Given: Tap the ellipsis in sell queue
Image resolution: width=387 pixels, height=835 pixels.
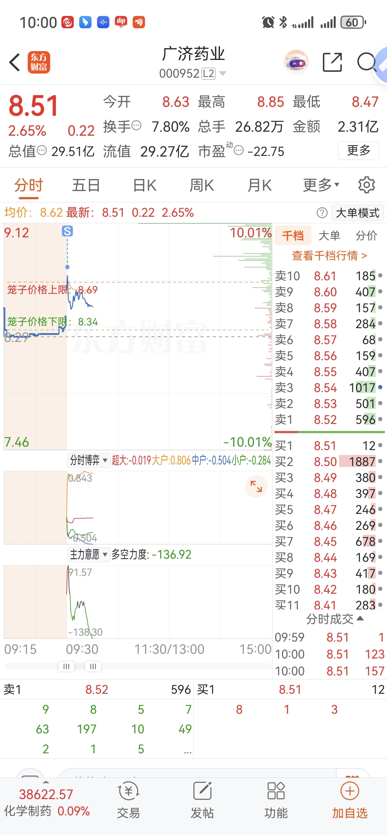Looking at the screenshot, I should (x=187, y=750).
